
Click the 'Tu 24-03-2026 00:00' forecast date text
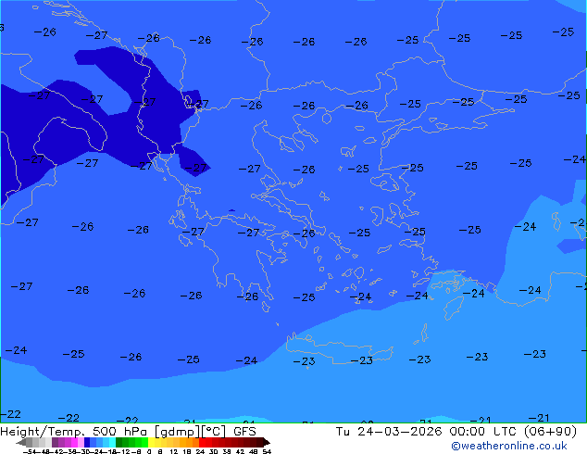click(x=410, y=432)
